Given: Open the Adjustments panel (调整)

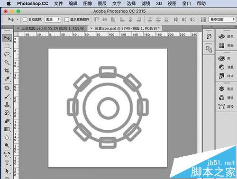Looking at the screenshot, I should 226,67.
